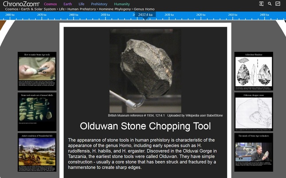Select the Earth regime tab
Screen dimensions: 286x178
[67, 4]
